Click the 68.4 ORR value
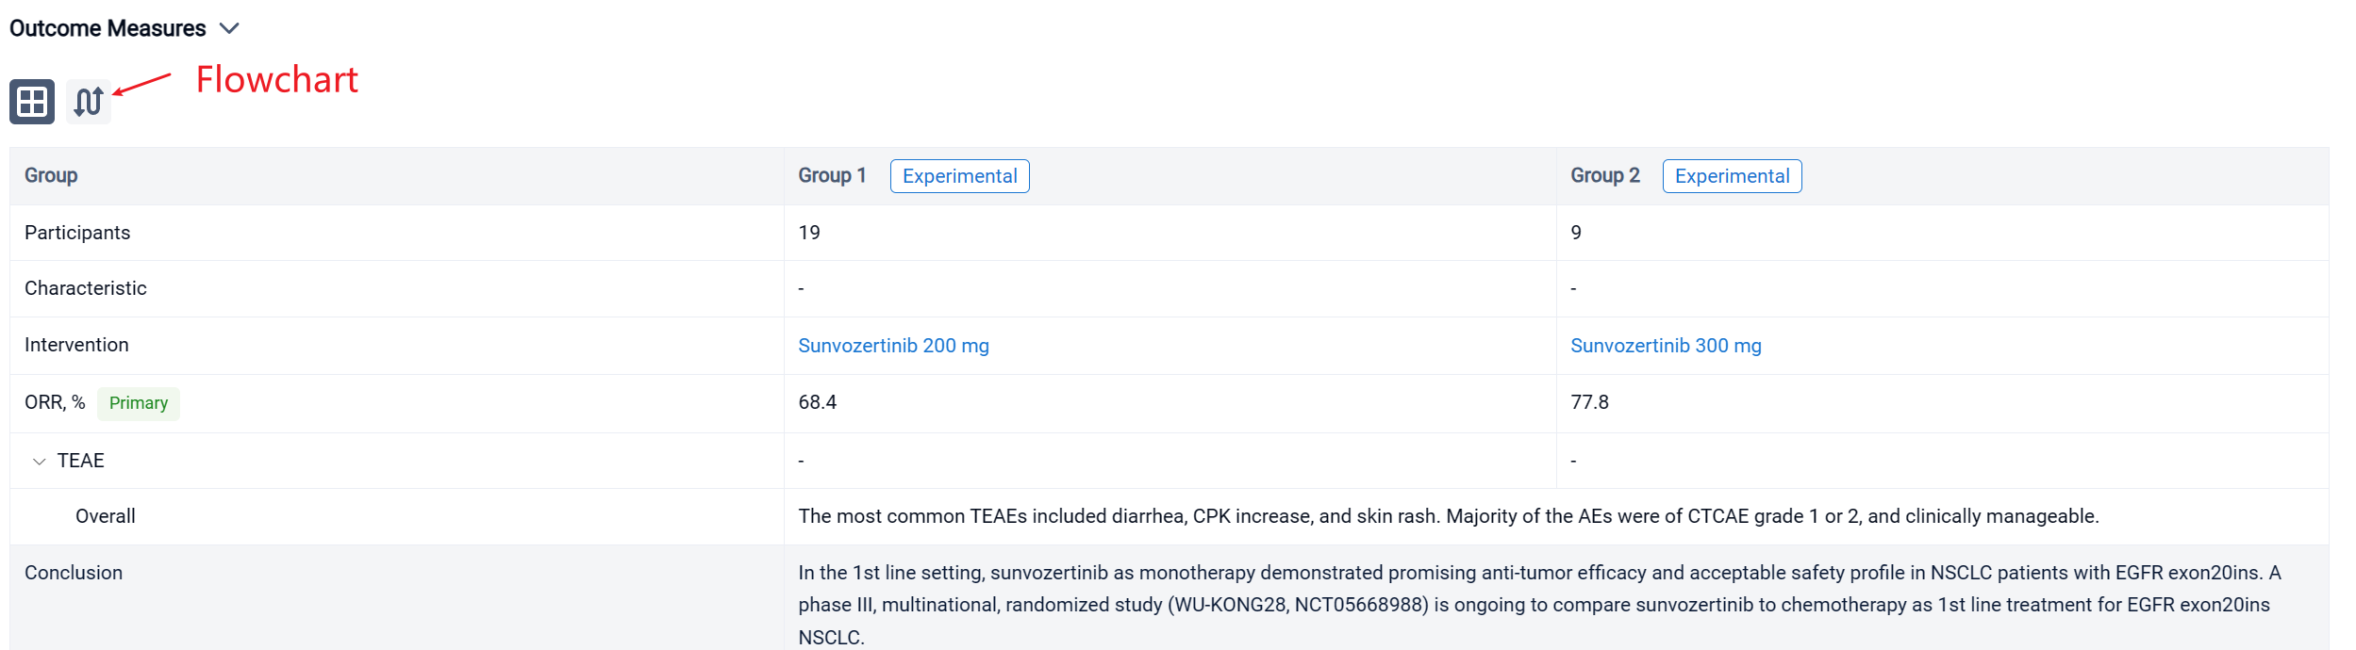 (817, 402)
